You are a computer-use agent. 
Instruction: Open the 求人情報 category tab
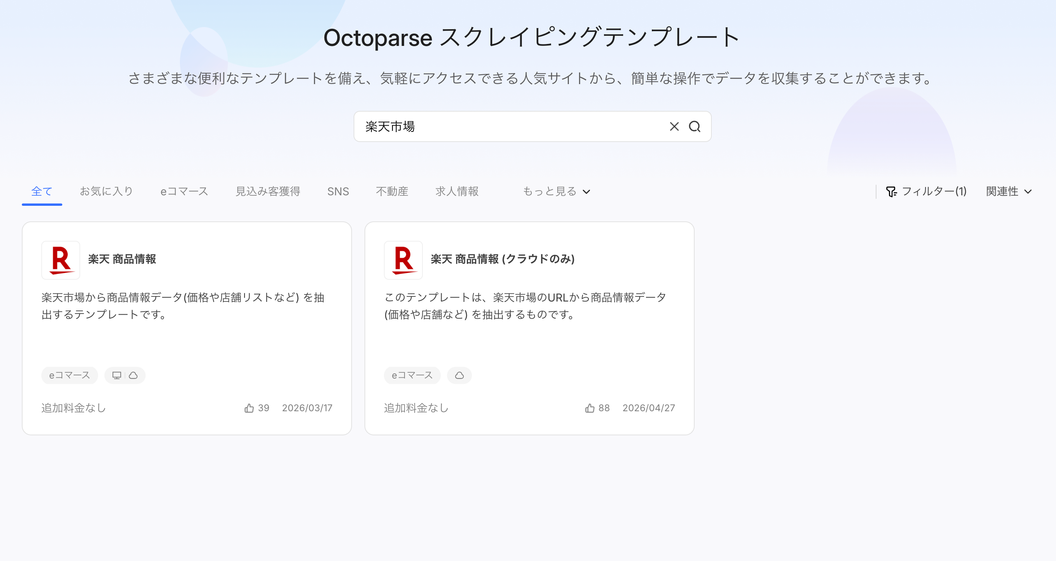(x=457, y=191)
